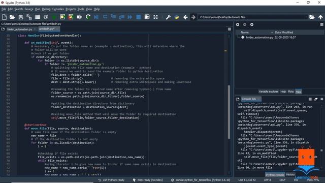This screenshot has width=325, height=183.
Task: Toggle fullscreen mode icon
Action: pos(155,17)
